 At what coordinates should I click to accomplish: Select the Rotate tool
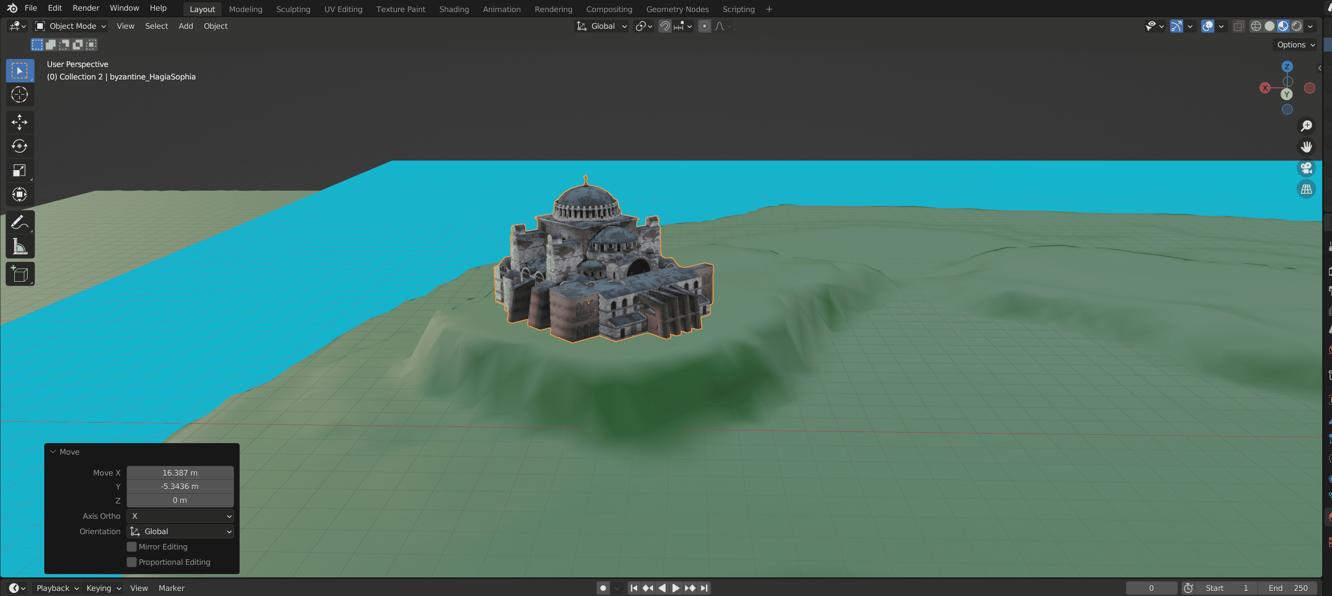point(20,146)
